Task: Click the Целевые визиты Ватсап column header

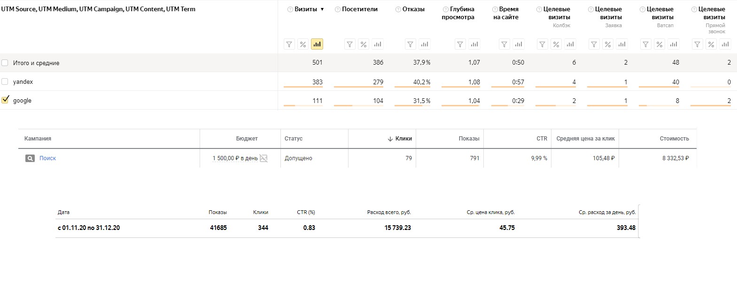Action: [x=660, y=17]
